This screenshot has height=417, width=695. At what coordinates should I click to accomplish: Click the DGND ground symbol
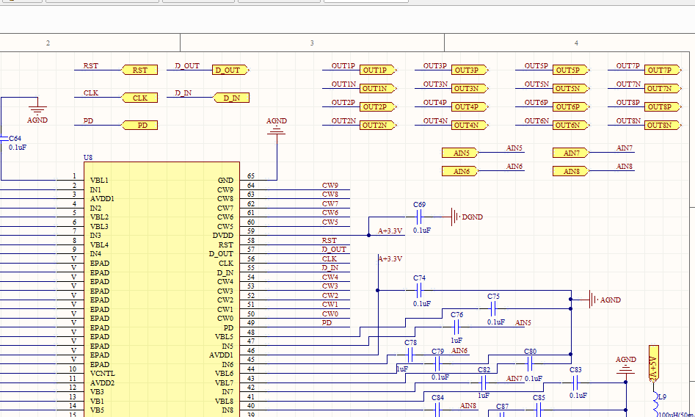coord(455,217)
